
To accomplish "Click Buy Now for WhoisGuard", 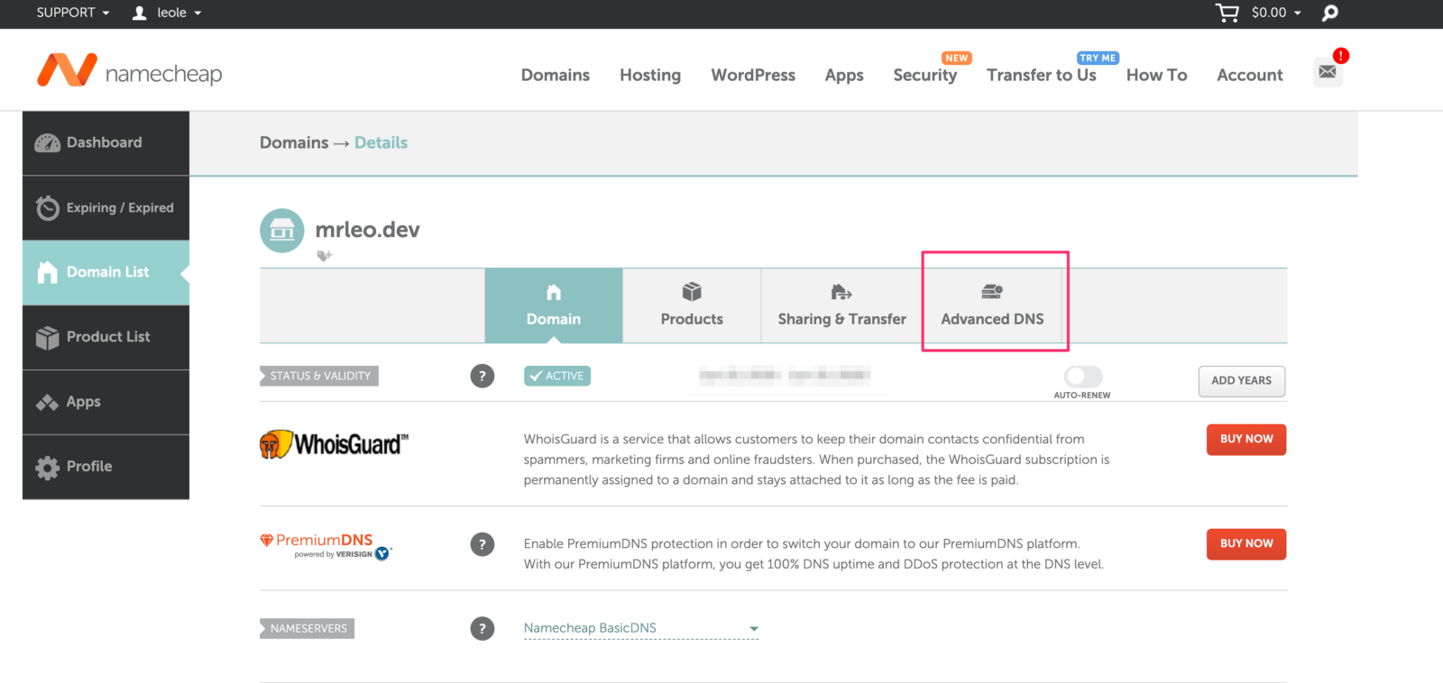I will click(1246, 440).
